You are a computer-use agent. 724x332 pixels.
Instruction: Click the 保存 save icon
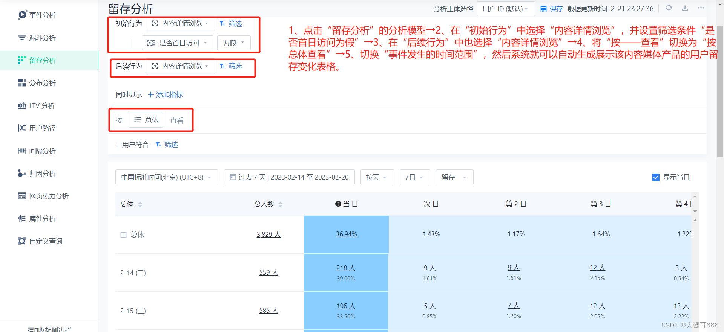(543, 9)
